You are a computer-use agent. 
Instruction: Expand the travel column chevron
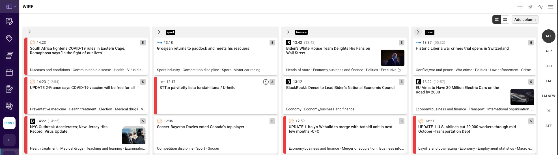pos(418,32)
